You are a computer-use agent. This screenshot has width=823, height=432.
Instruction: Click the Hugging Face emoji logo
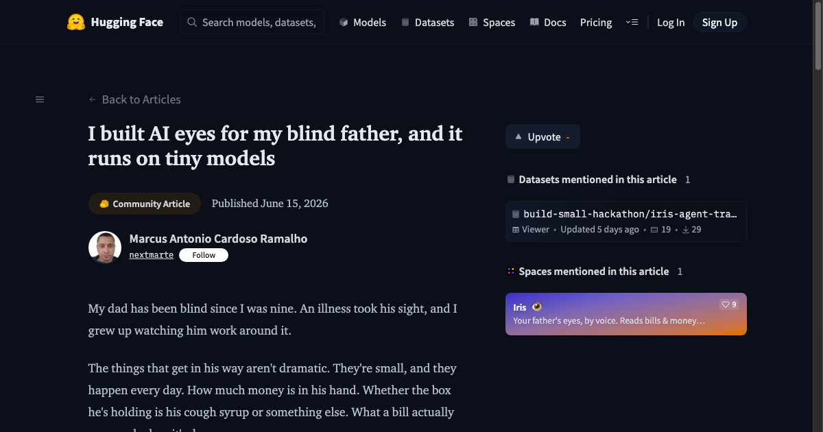click(76, 22)
